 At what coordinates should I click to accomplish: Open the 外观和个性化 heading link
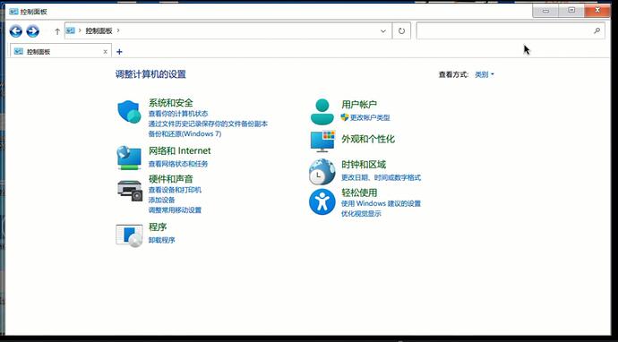pos(368,139)
